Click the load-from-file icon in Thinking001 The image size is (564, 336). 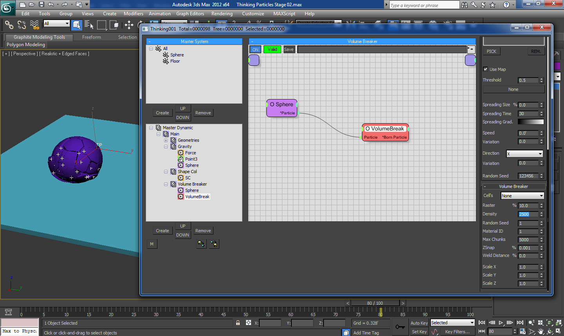[x=201, y=244]
